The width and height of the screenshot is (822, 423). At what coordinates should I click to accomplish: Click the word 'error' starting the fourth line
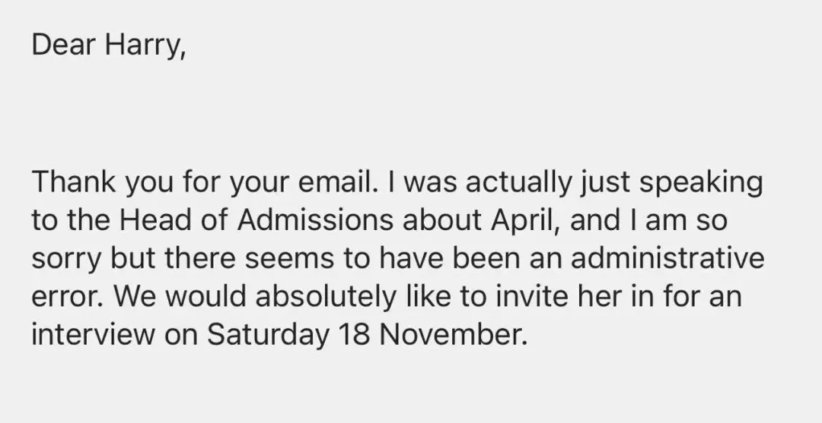pyautogui.click(x=64, y=296)
